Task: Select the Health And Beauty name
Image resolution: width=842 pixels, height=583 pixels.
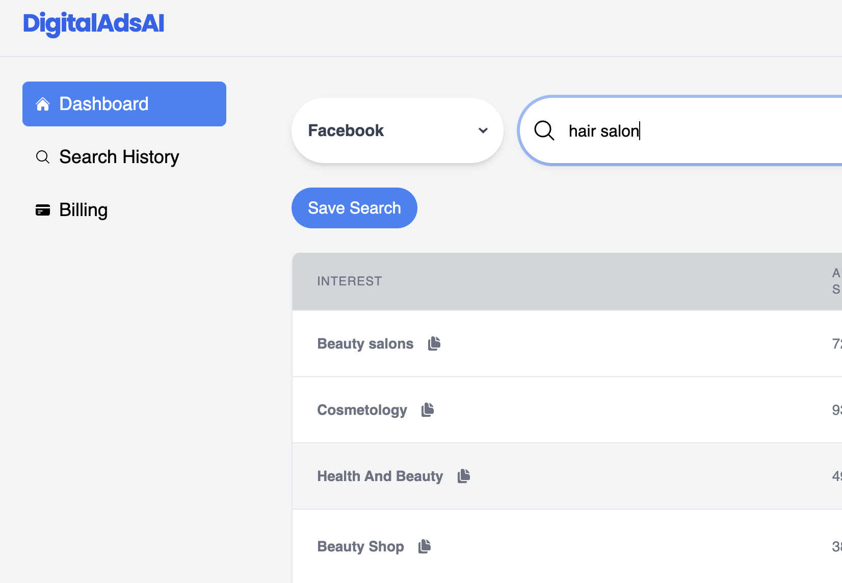Action: 380,476
